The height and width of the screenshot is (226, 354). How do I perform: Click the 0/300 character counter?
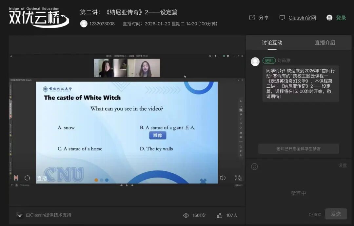pos(315,215)
